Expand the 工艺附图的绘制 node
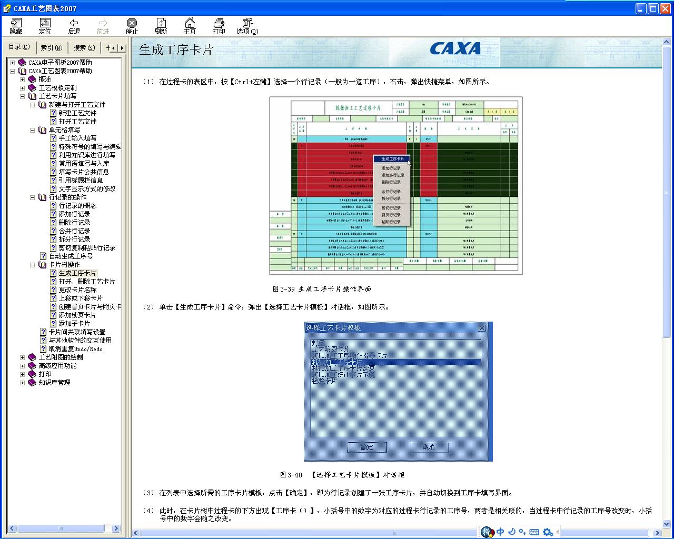This screenshot has height=539, width=674. click(22, 357)
